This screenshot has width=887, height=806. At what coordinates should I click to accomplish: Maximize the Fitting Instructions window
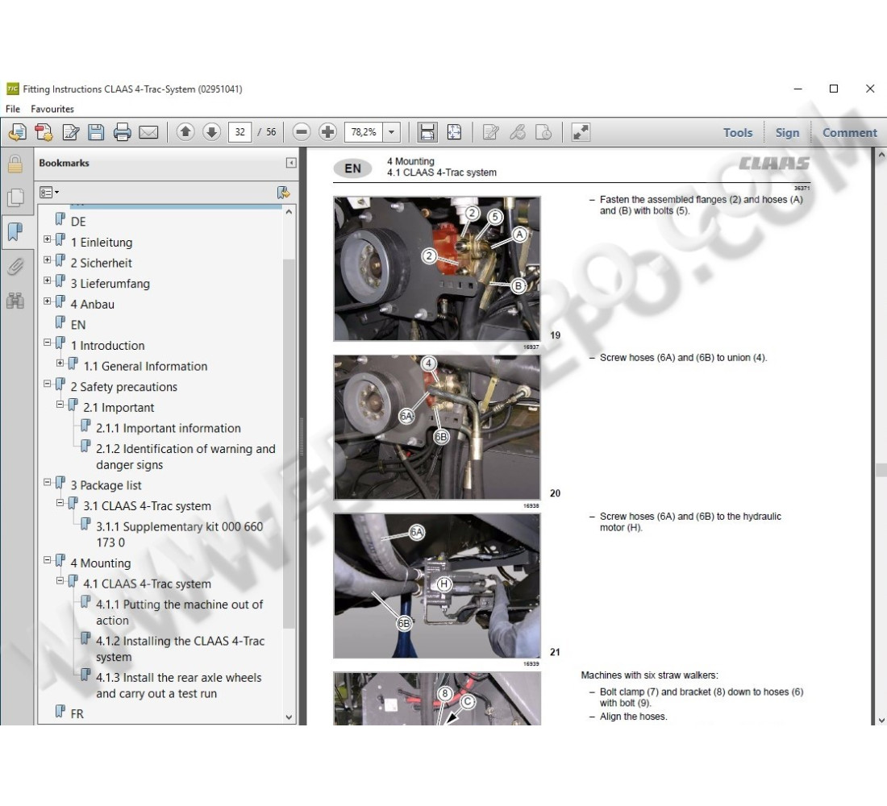click(833, 89)
